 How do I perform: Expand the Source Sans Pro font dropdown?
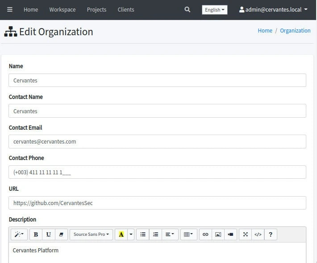pyautogui.click(x=91, y=234)
